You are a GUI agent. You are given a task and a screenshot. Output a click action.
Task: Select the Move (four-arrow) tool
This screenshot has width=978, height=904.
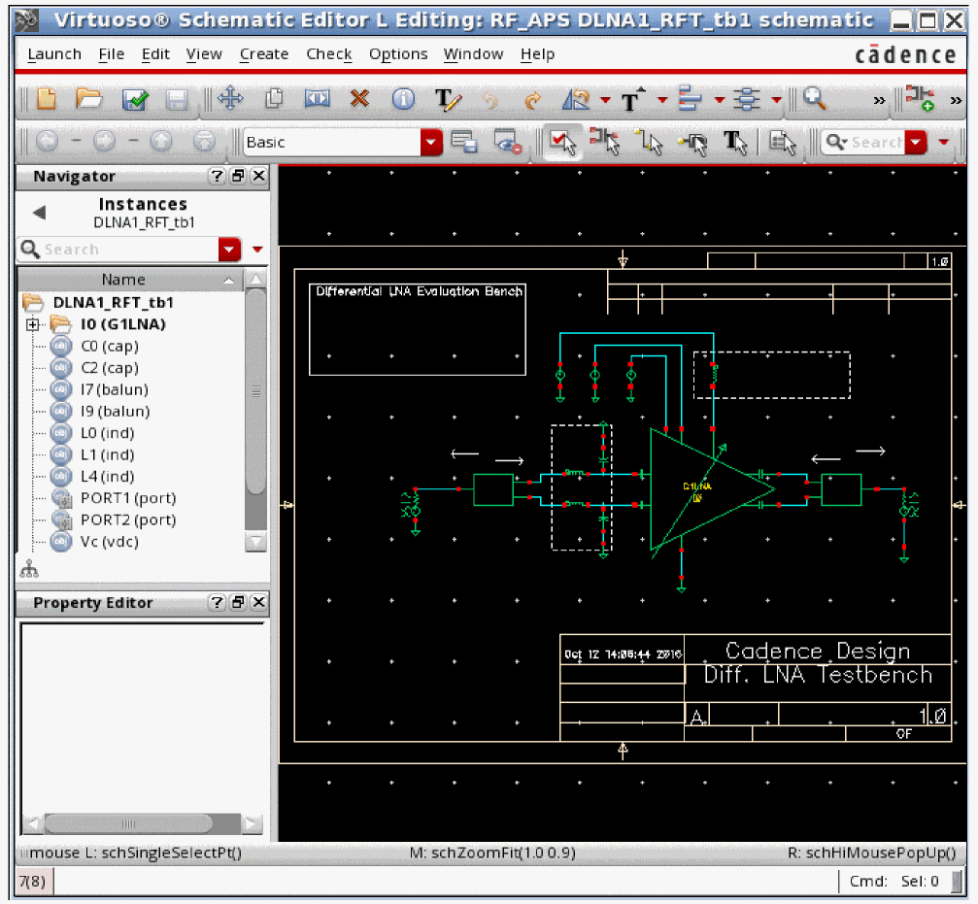(x=229, y=99)
